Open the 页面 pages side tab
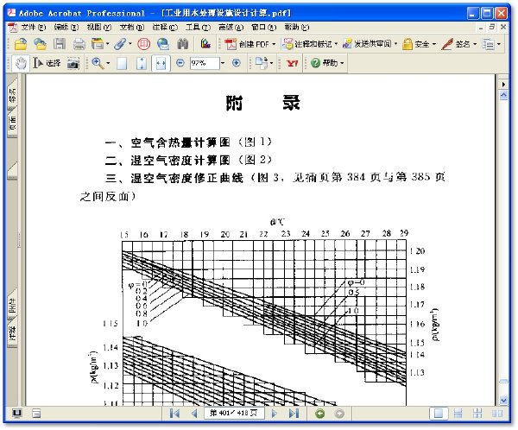Screen dimensions: 518x430 (12, 123)
